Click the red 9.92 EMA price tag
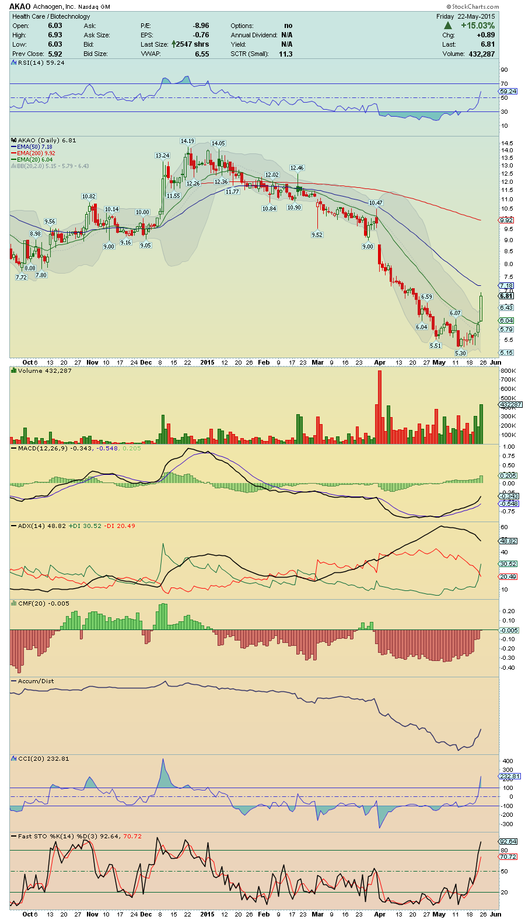 [506, 220]
